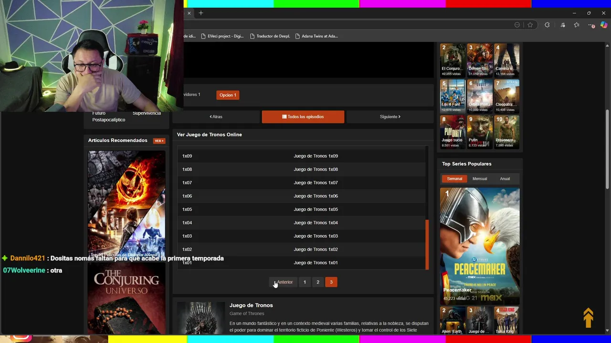Open a new browser tab
Viewport: 611px width, 343px height.
tap(201, 13)
